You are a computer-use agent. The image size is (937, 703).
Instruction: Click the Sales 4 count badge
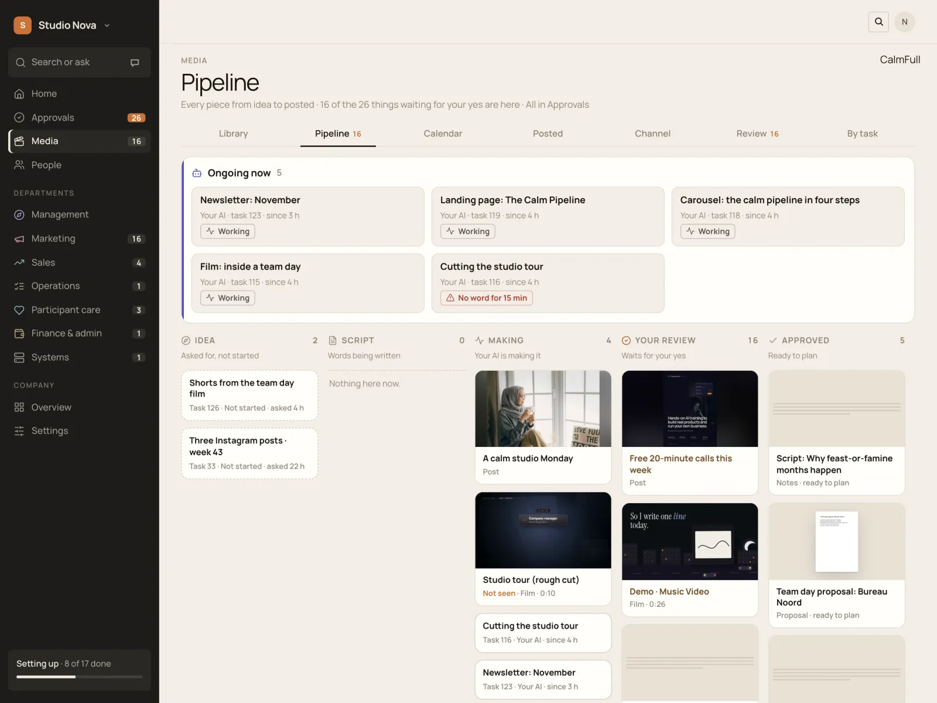(138, 263)
